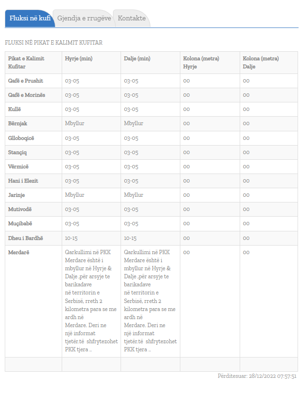The height and width of the screenshot is (403, 299).
Task: Click the Hyrje (min) column header
Action: pyautogui.click(x=78, y=59)
